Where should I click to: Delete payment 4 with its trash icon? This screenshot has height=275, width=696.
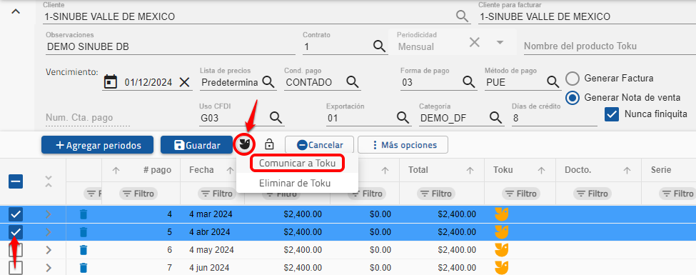[84, 214]
